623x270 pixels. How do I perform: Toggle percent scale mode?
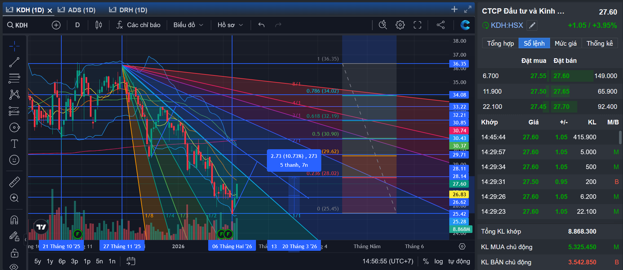426,261
